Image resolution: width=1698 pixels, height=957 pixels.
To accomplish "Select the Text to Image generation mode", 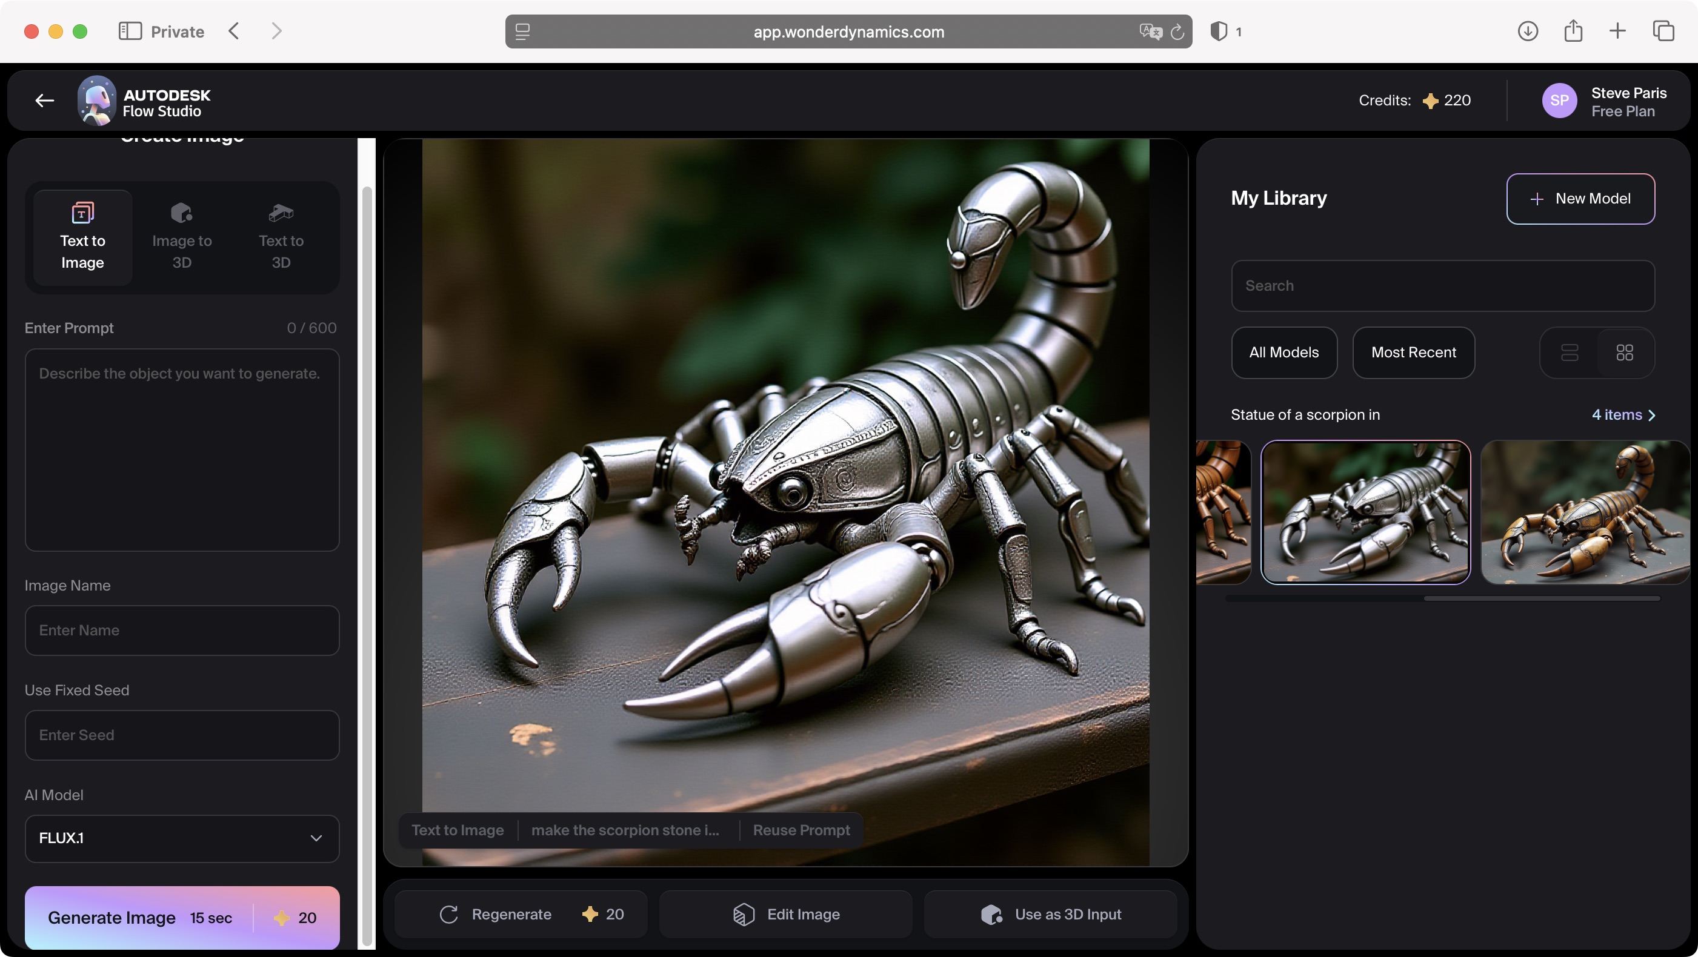I will 82,237.
